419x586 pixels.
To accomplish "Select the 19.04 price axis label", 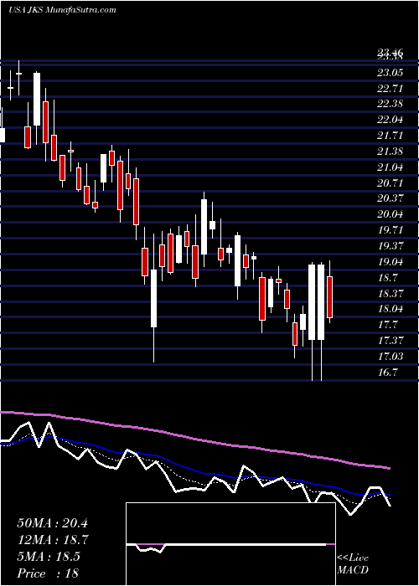I will click(x=391, y=262).
